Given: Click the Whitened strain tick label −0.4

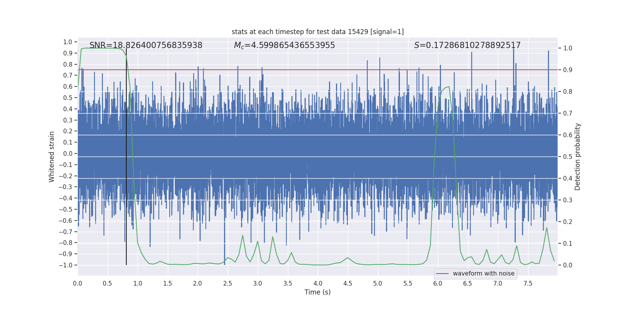Looking at the screenshot, I should pos(65,198).
